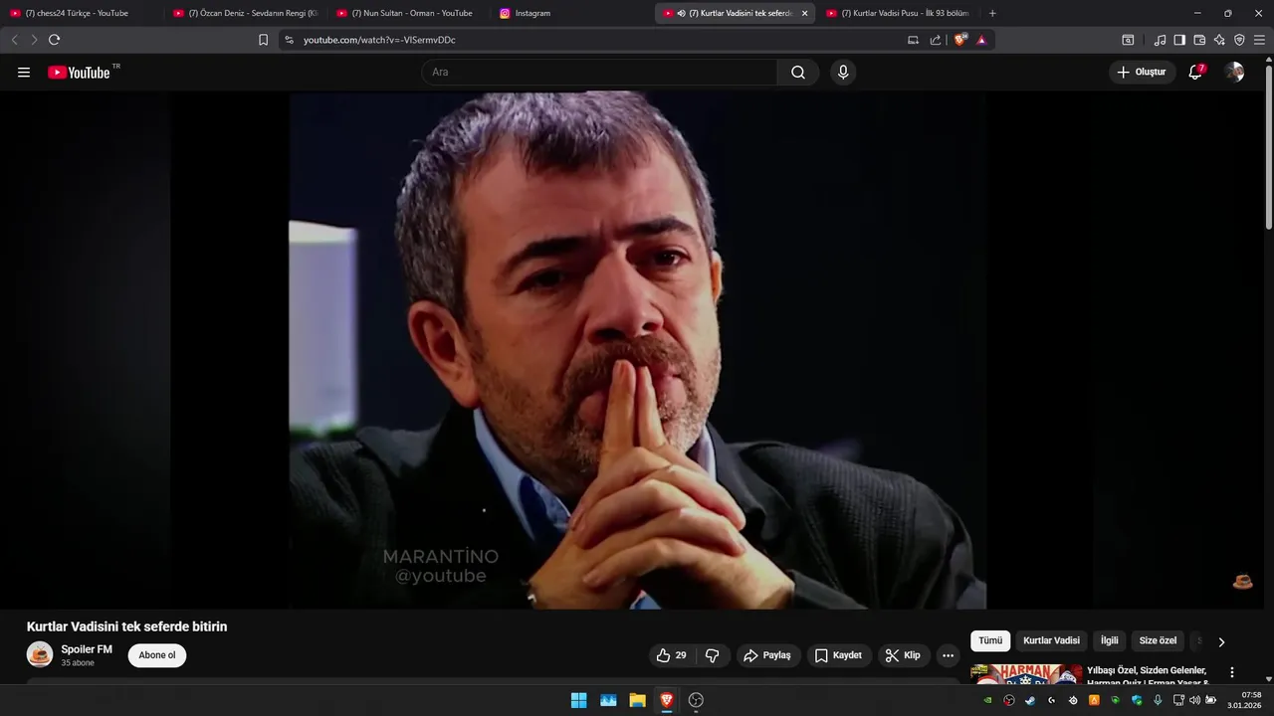This screenshot has height=716, width=1274.
Task: Open Brave media playlist music icon
Action: (x=1160, y=40)
